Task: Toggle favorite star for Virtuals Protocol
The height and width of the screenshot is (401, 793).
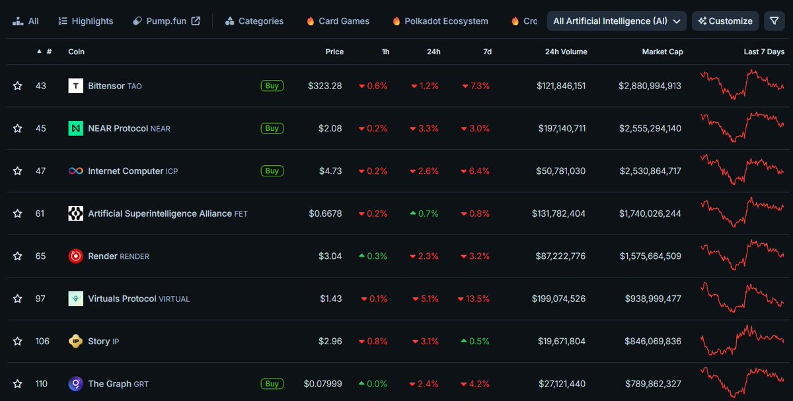Action: pyautogui.click(x=18, y=299)
